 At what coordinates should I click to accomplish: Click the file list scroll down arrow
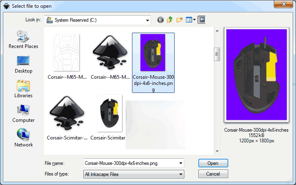tap(217, 151)
